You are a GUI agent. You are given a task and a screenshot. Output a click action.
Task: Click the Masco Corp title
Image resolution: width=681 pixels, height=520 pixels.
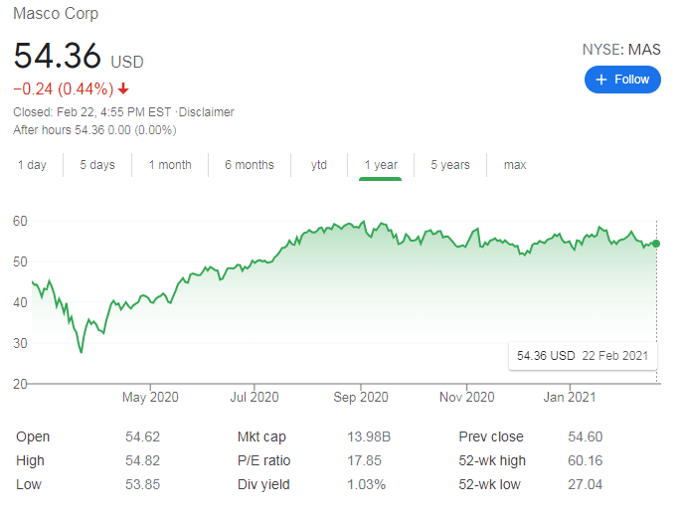click(x=56, y=14)
